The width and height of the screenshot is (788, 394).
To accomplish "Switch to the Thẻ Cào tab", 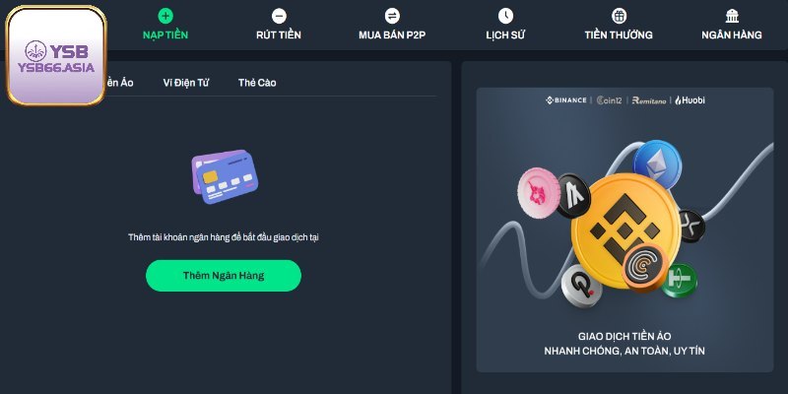I will tap(257, 83).
